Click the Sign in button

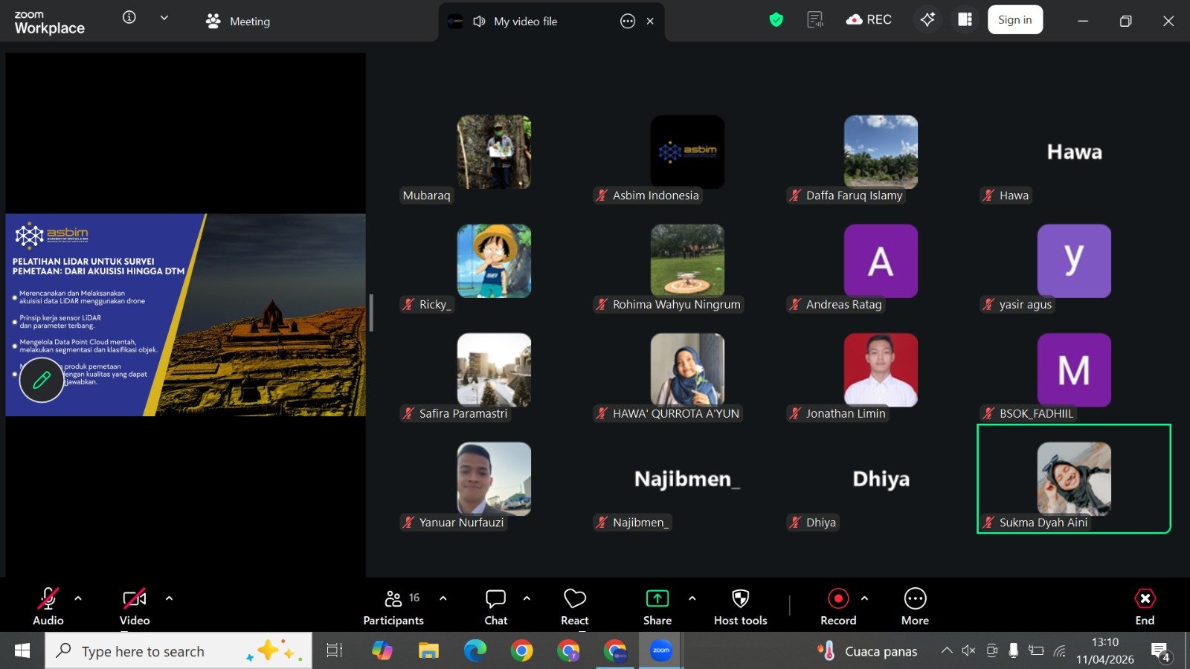(1014, 20)
